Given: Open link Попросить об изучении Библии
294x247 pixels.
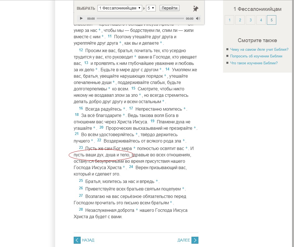Looking at the screenshot, I should pos(256,56).
